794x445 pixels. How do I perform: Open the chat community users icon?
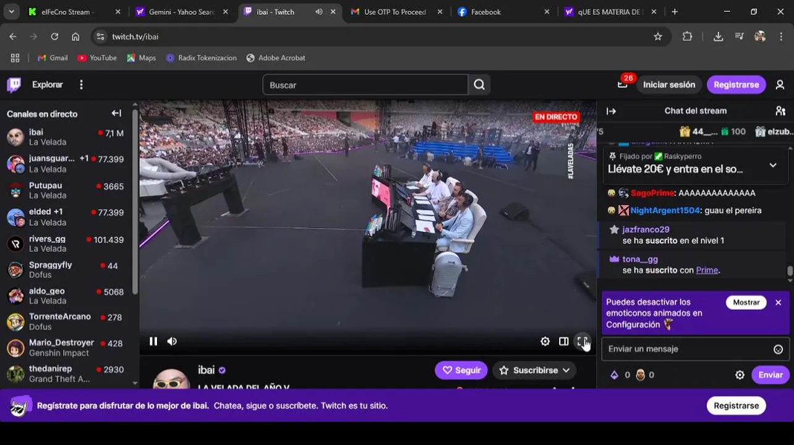(780, 111)
